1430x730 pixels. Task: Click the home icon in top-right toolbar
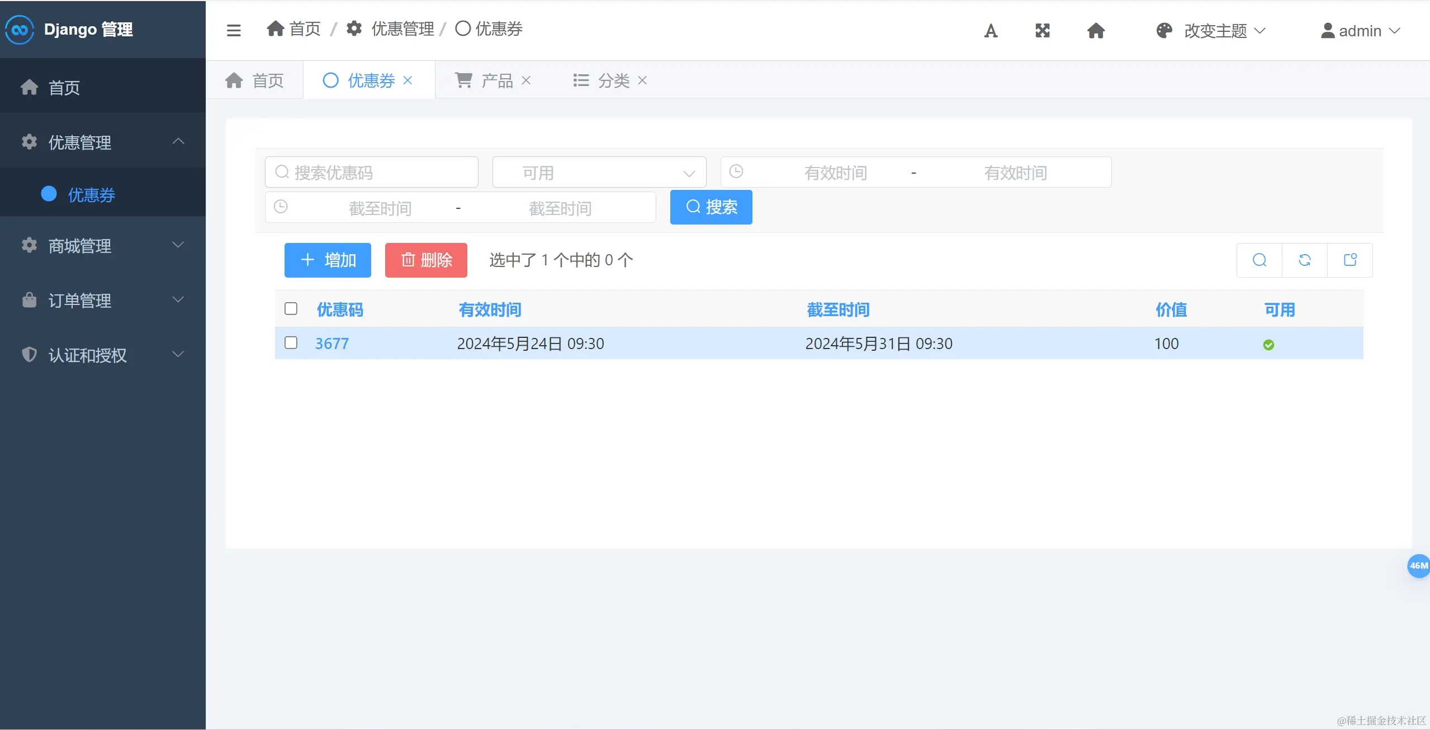tap(1096, 31)
